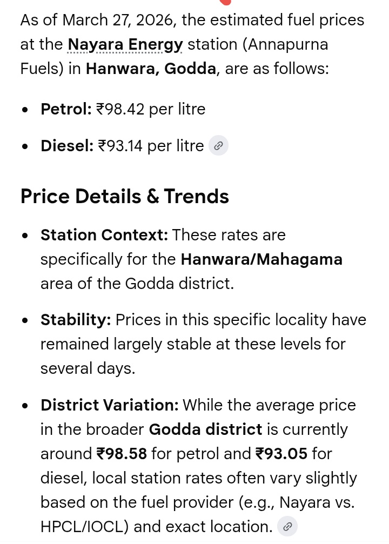Click the 'District Variation:' label
Image resolution: width=389 pixels, height=544 pixels.
click(109, 405)
